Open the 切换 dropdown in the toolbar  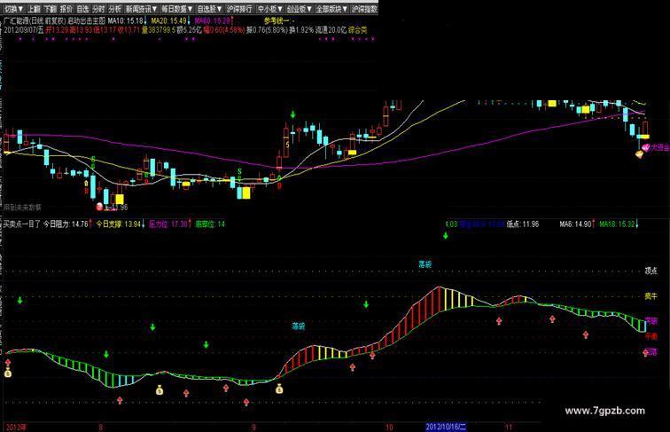14,9
